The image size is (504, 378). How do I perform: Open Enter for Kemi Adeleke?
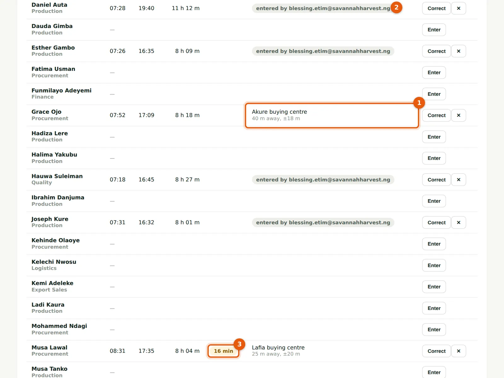(434, 287)
